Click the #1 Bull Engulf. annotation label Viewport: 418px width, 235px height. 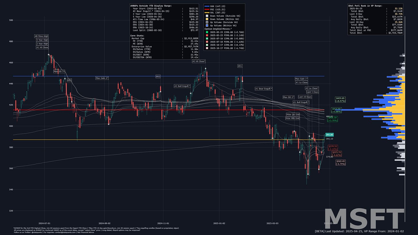[x=301, y=102]
